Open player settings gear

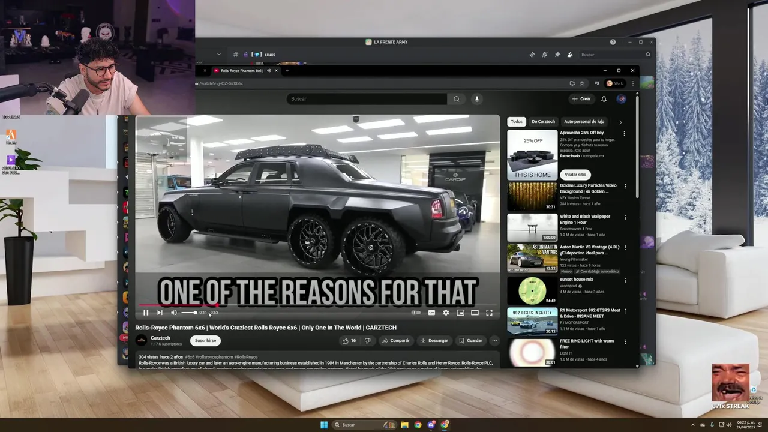pyautogui.click(x=446, y=313)
